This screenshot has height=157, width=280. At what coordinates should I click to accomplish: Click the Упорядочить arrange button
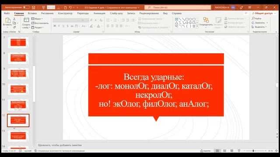click(206, 22)
